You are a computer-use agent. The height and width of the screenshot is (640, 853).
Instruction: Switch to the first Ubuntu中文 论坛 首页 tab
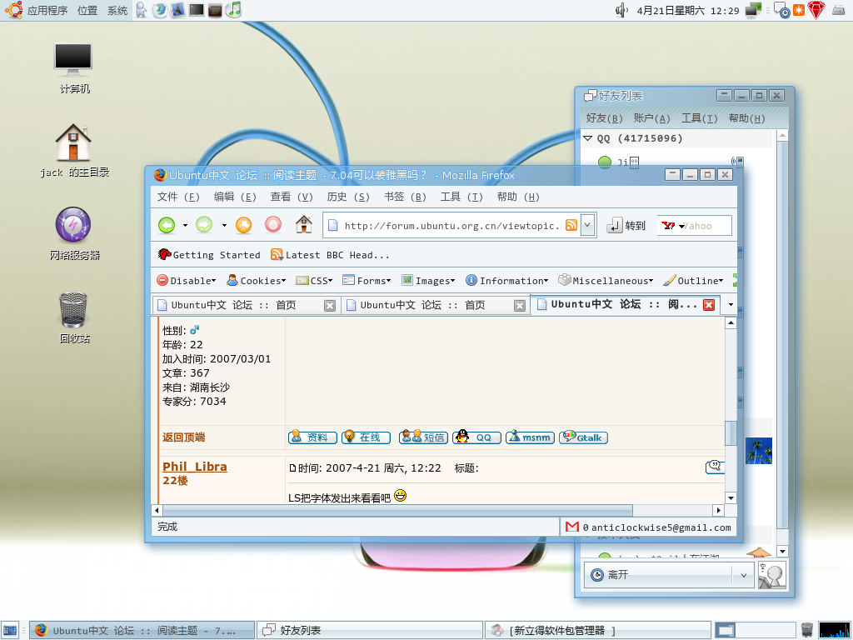[246, 305]
